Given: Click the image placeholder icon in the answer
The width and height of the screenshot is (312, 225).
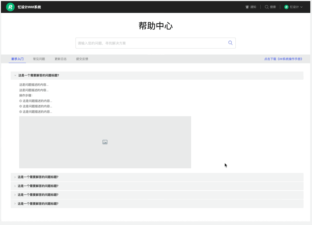Looking at the screenshot, I should (x=105, y=142).
